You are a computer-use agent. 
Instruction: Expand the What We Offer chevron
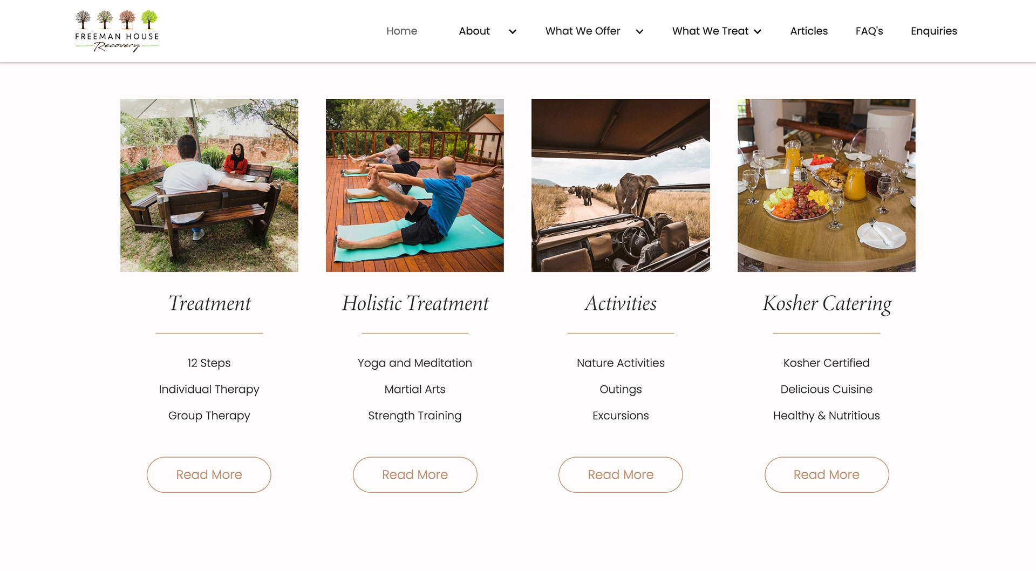tap(639, 32)
